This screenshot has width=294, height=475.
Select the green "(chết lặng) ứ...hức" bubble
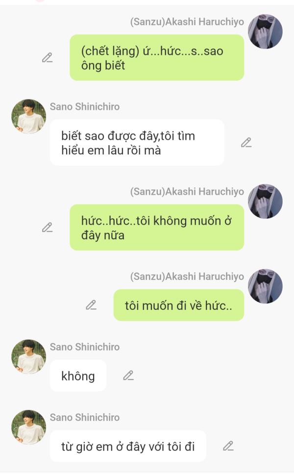click(156, 57)
